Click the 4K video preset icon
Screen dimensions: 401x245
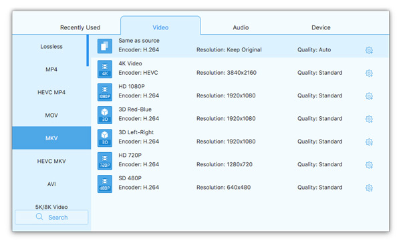coord(105,69)
